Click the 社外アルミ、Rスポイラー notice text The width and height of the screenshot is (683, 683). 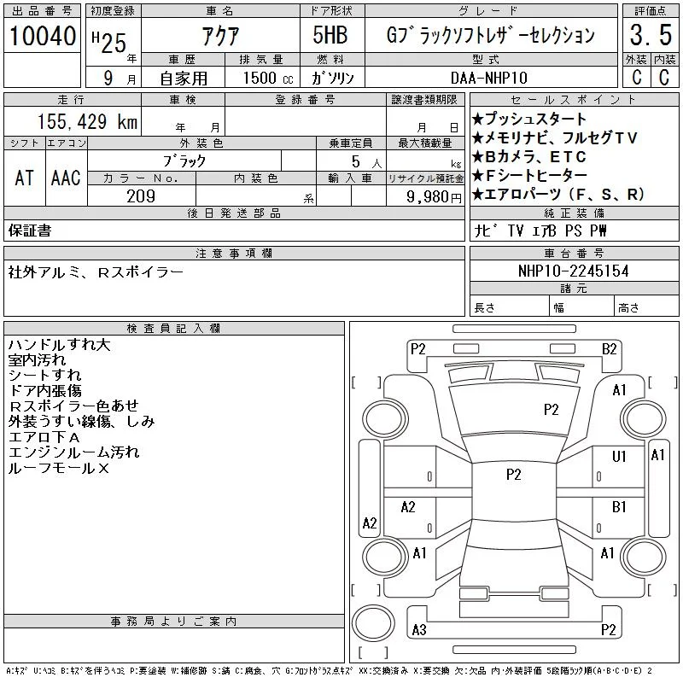point(96,272)
